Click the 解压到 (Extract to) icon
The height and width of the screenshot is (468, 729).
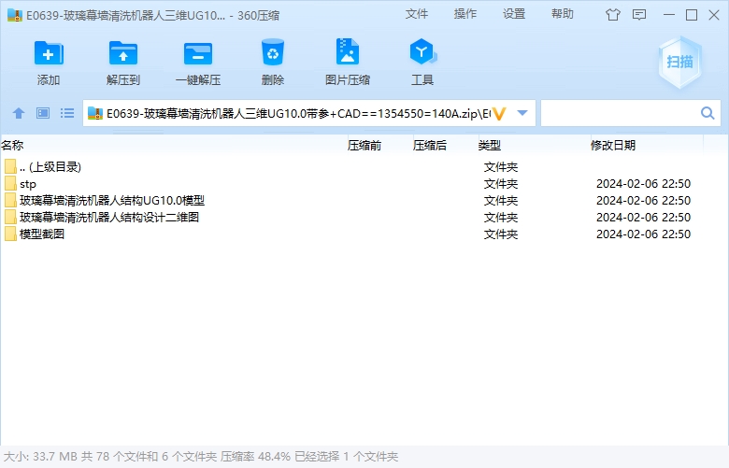[x=122, y=53]
